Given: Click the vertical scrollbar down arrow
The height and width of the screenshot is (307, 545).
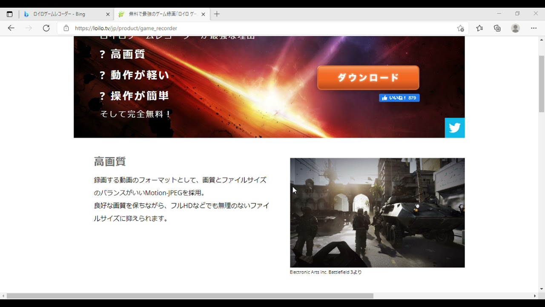Looking at the screenshot, I should point(542,289).
